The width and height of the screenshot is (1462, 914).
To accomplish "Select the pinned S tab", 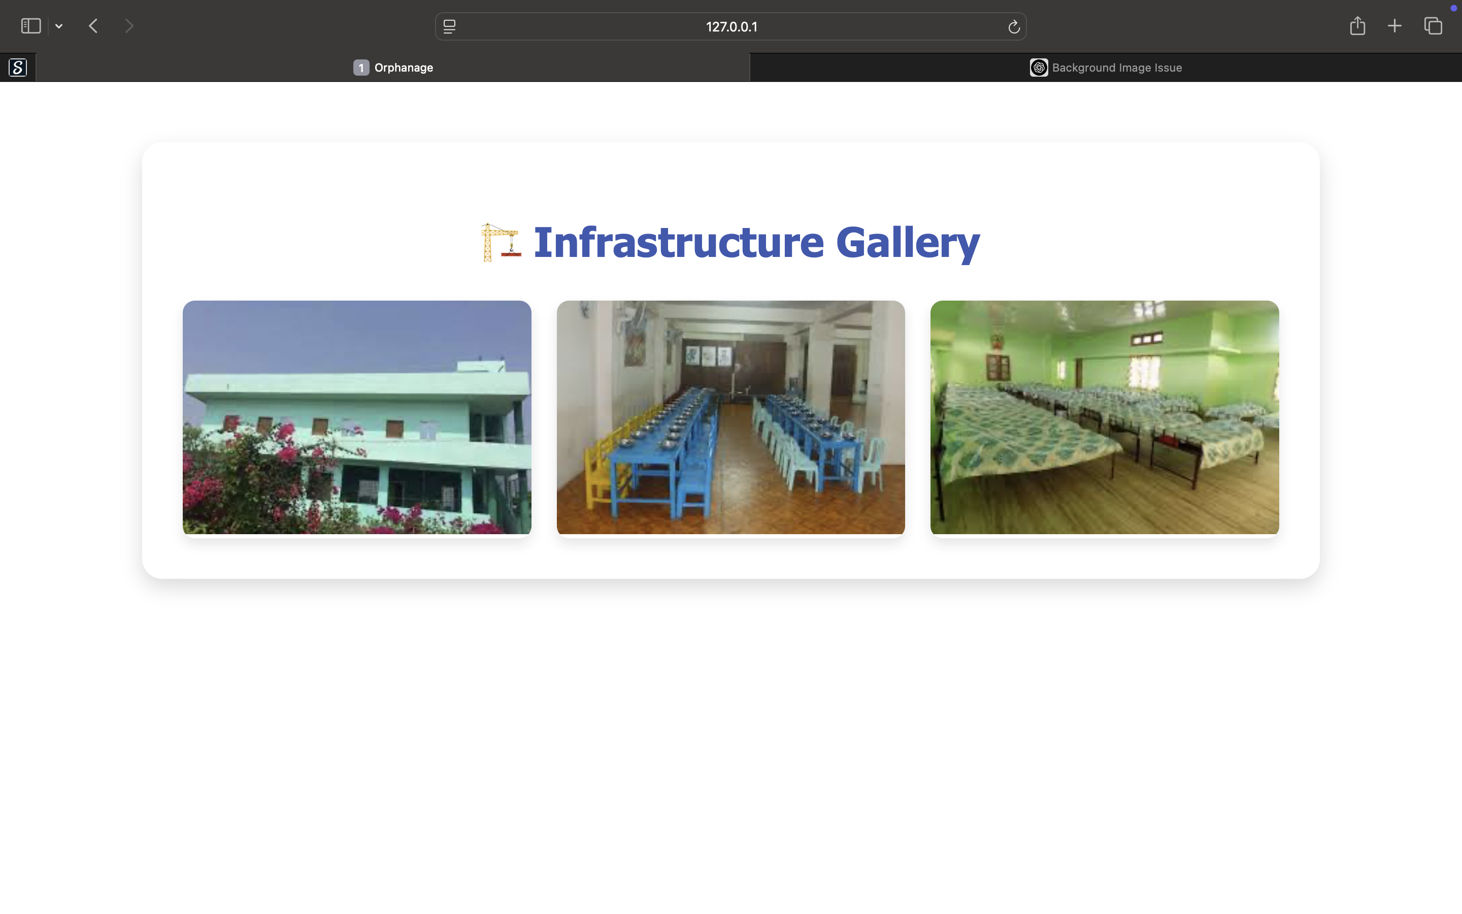I will tap(18, 67).
